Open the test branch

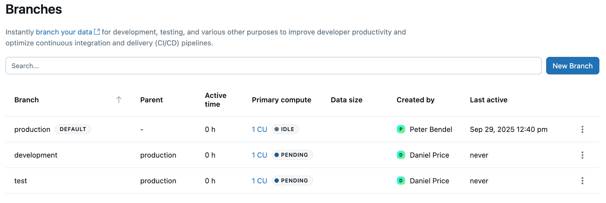point(21,181)
